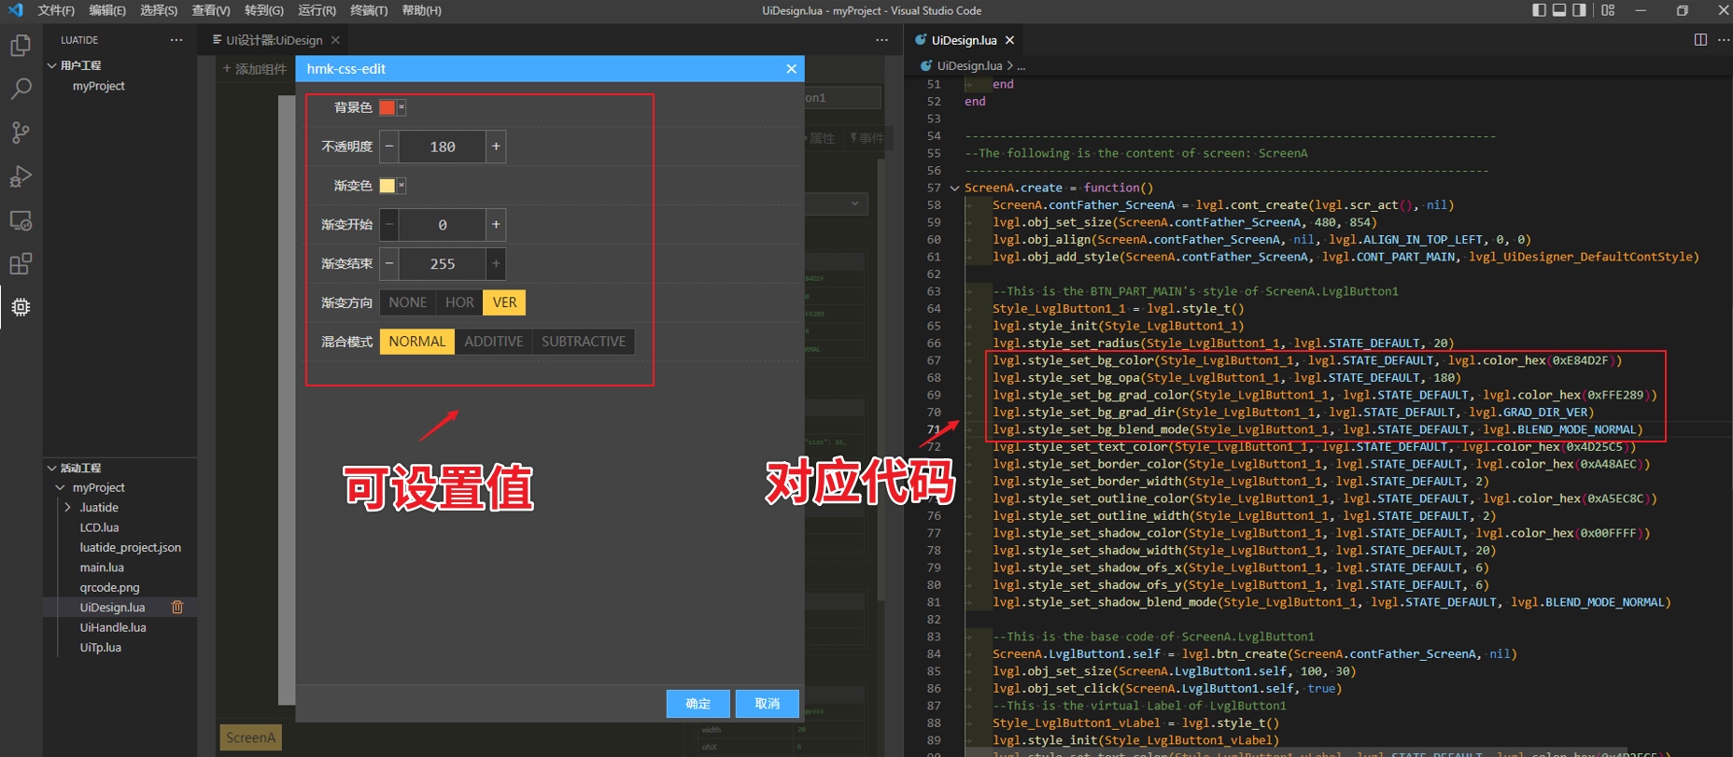Open Run and Debug view
This screenshot has height=757, width=1733.
pos(21,176)
